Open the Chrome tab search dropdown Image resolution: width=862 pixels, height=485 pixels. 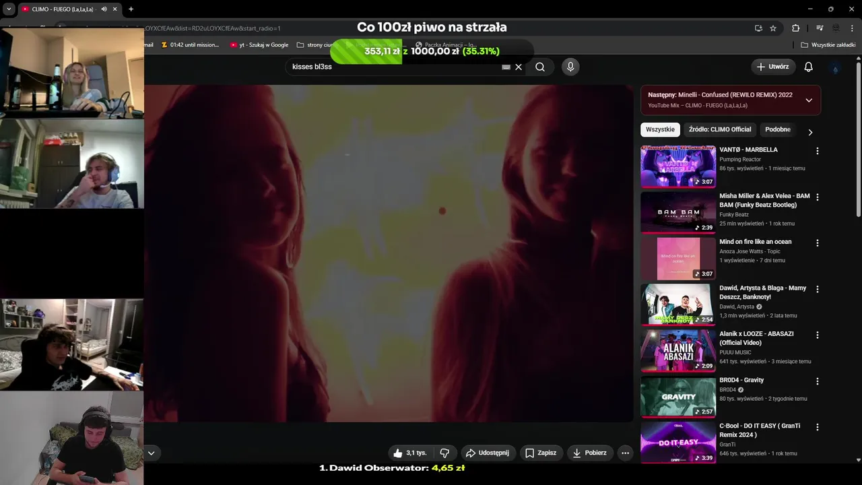click(x=9, y=9)
